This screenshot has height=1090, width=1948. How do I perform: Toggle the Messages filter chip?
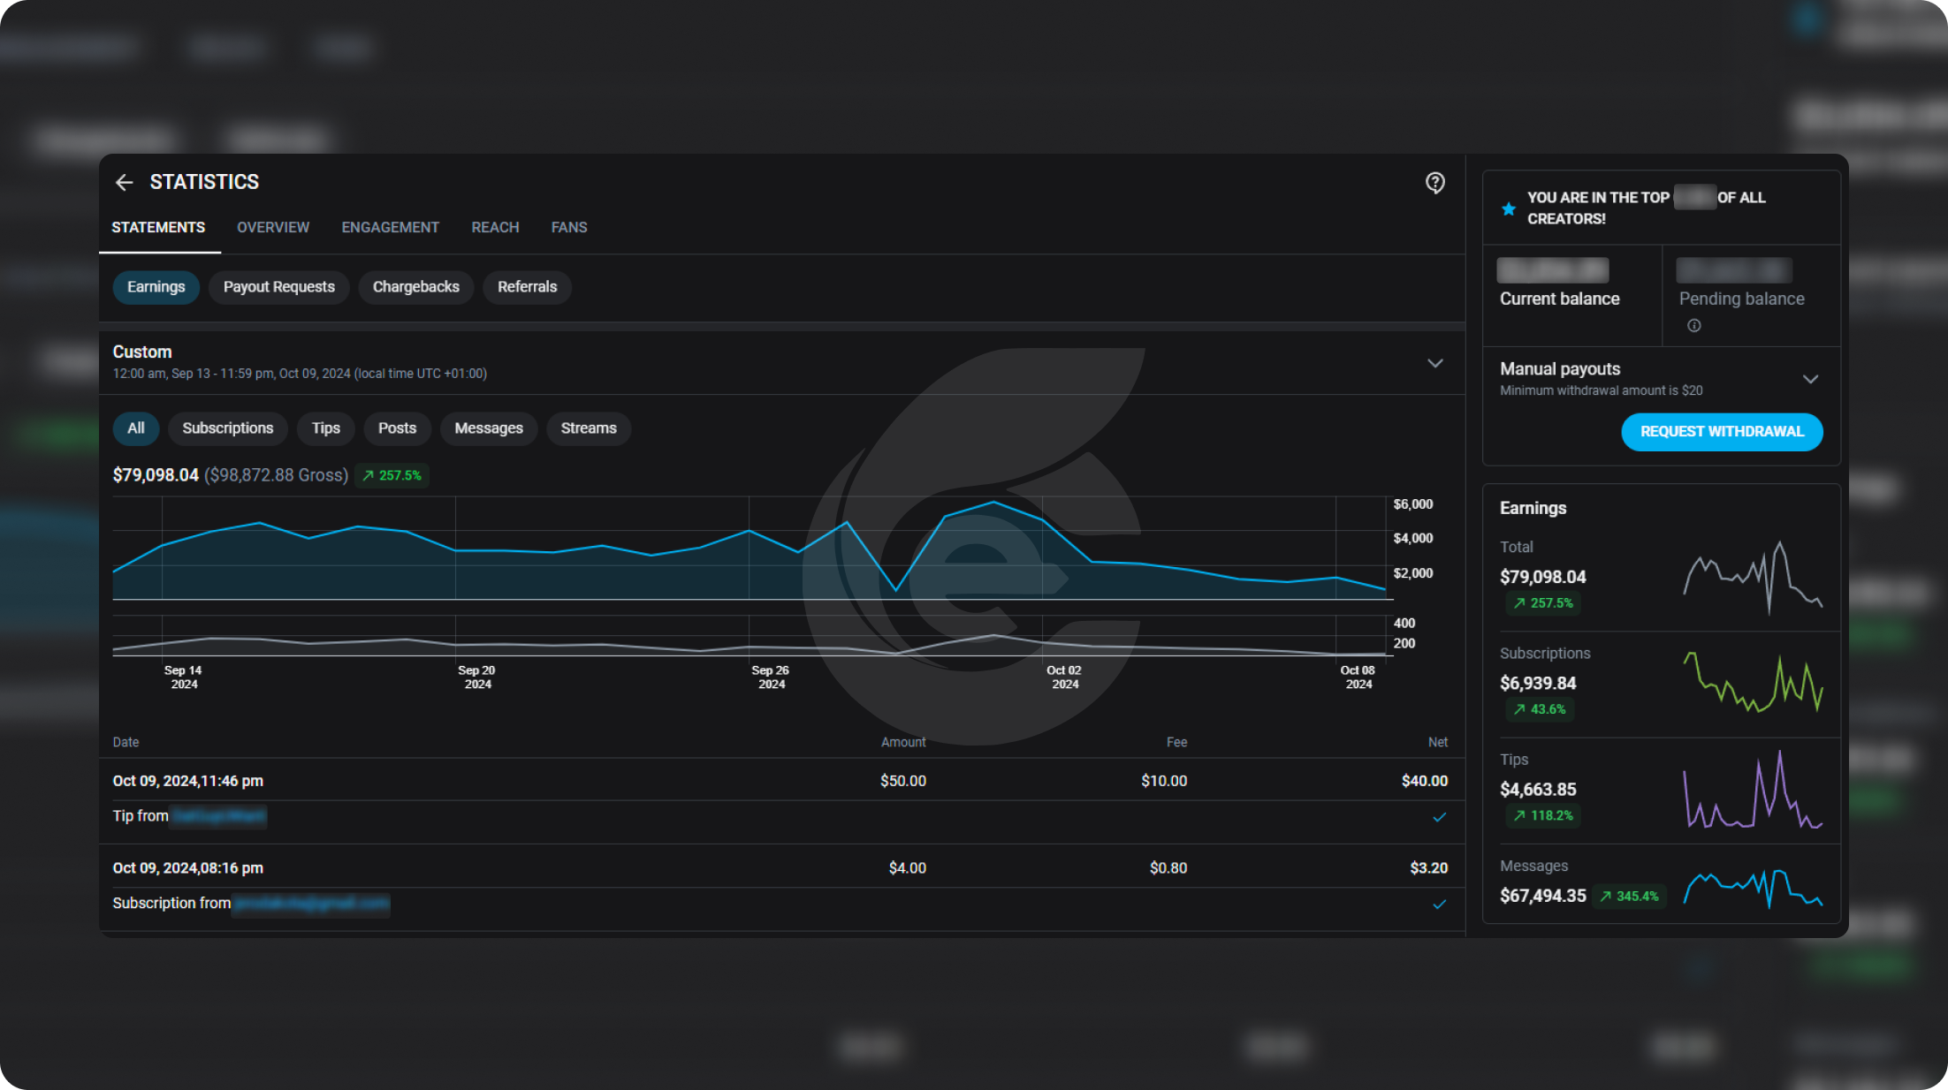[488, 428]
